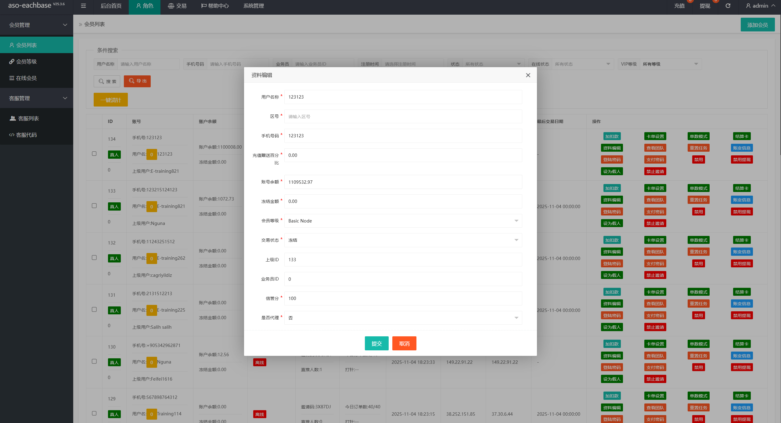
Task: Click 支付密码 for member 133
Action: coord(655,212)
